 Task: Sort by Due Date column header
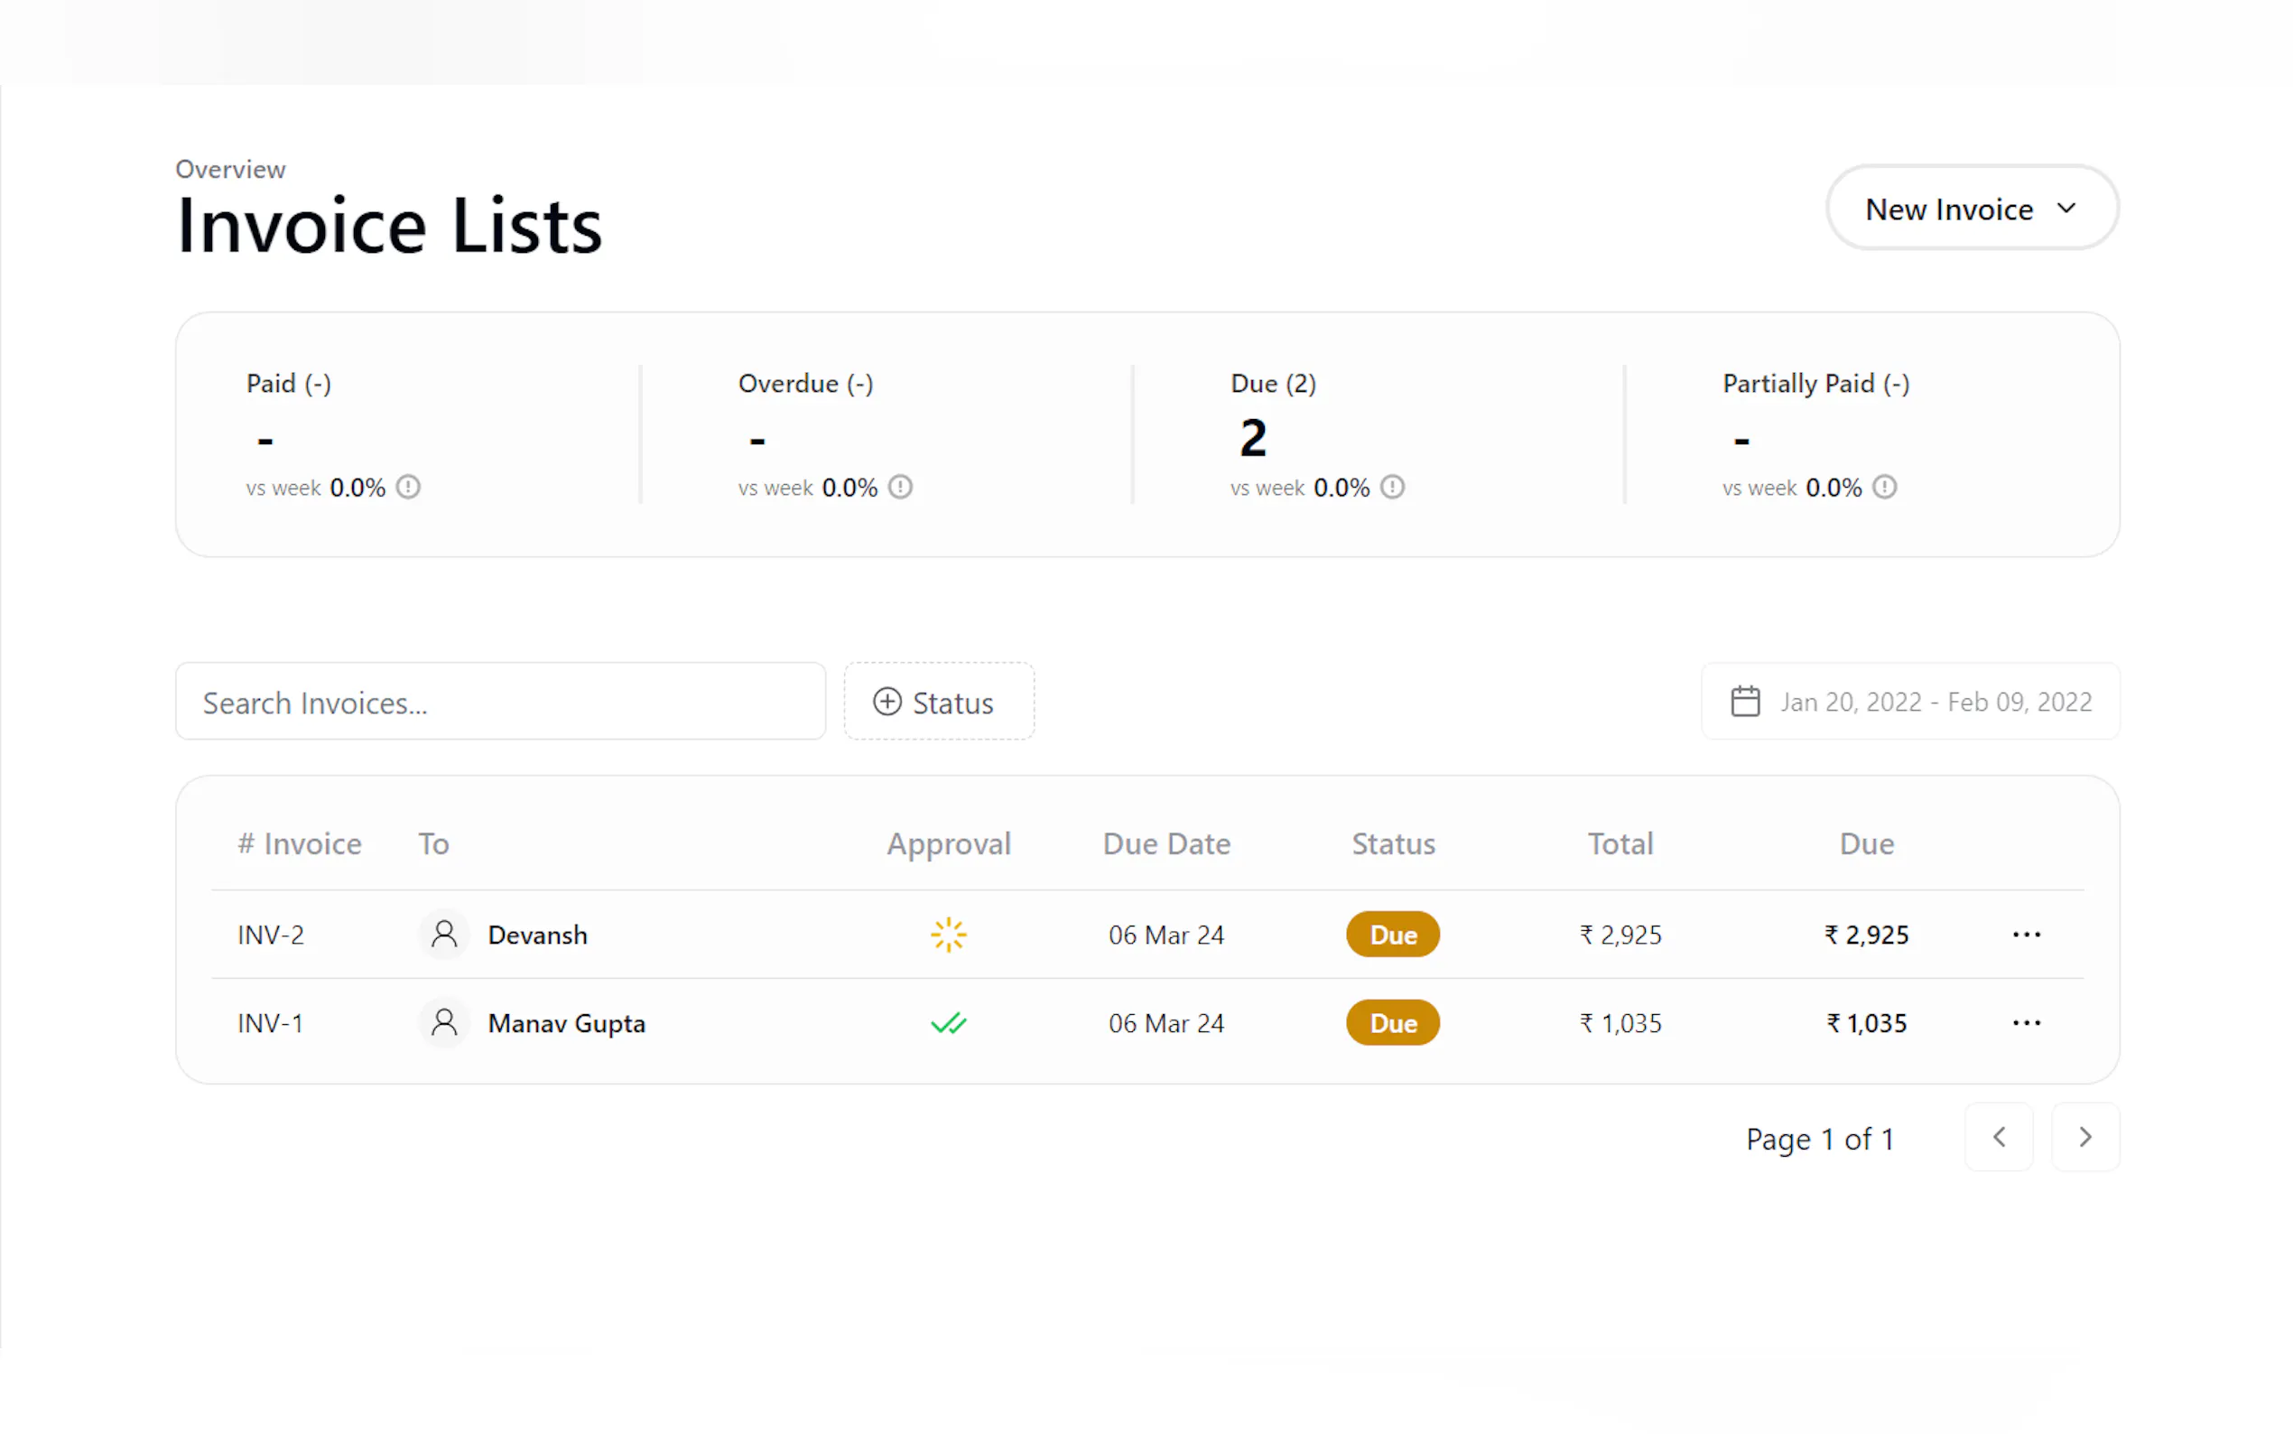click(1166, 844)
